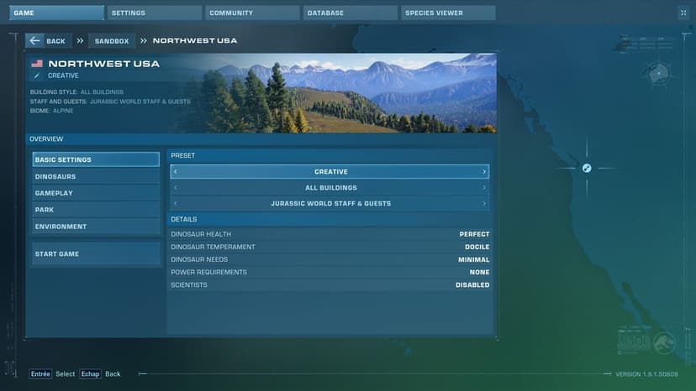Open Environment settings category

(96, 227)
